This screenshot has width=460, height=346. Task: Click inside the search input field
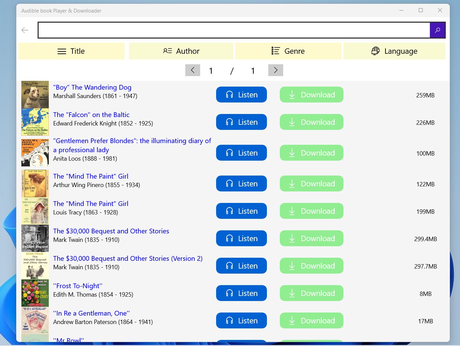(234, 30)
